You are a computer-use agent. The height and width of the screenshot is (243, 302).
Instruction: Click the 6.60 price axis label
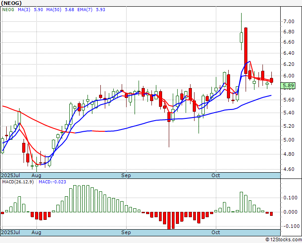point(289,42)
